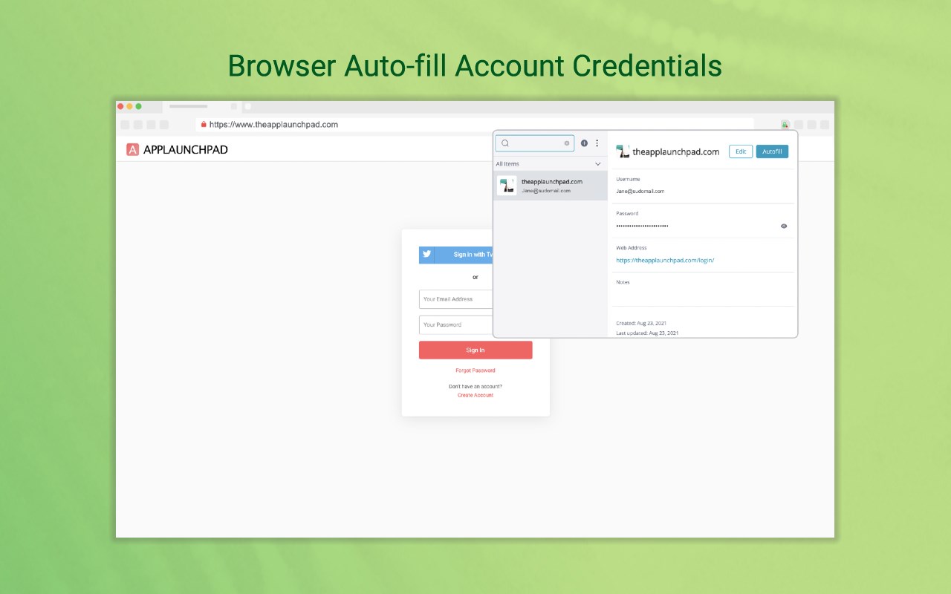Image resolution: width=951 pixels, height=594 pixels.
Task: Select the theapplaunchpad.com list entry
Action: (x=551, y=186)
